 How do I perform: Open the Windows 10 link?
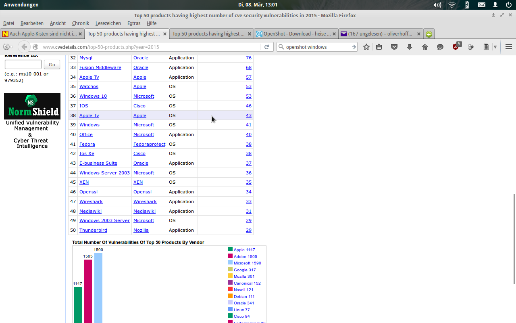[93, 96]
